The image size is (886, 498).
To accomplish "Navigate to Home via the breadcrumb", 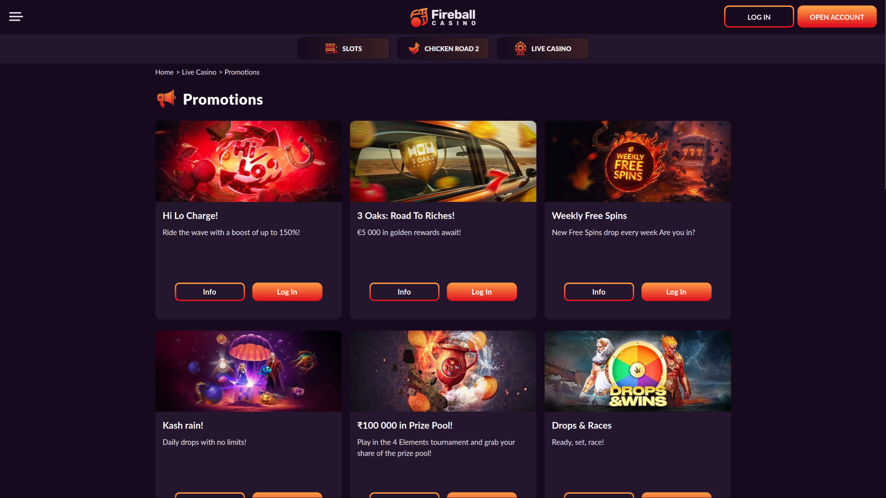I will pos(164,72).
